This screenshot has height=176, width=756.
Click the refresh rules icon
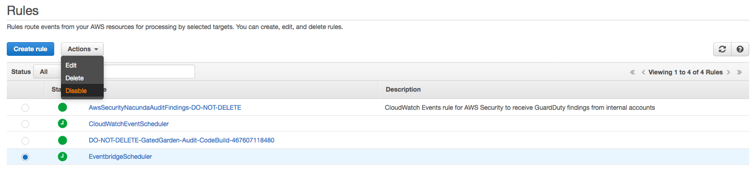[x=722, y=49]
